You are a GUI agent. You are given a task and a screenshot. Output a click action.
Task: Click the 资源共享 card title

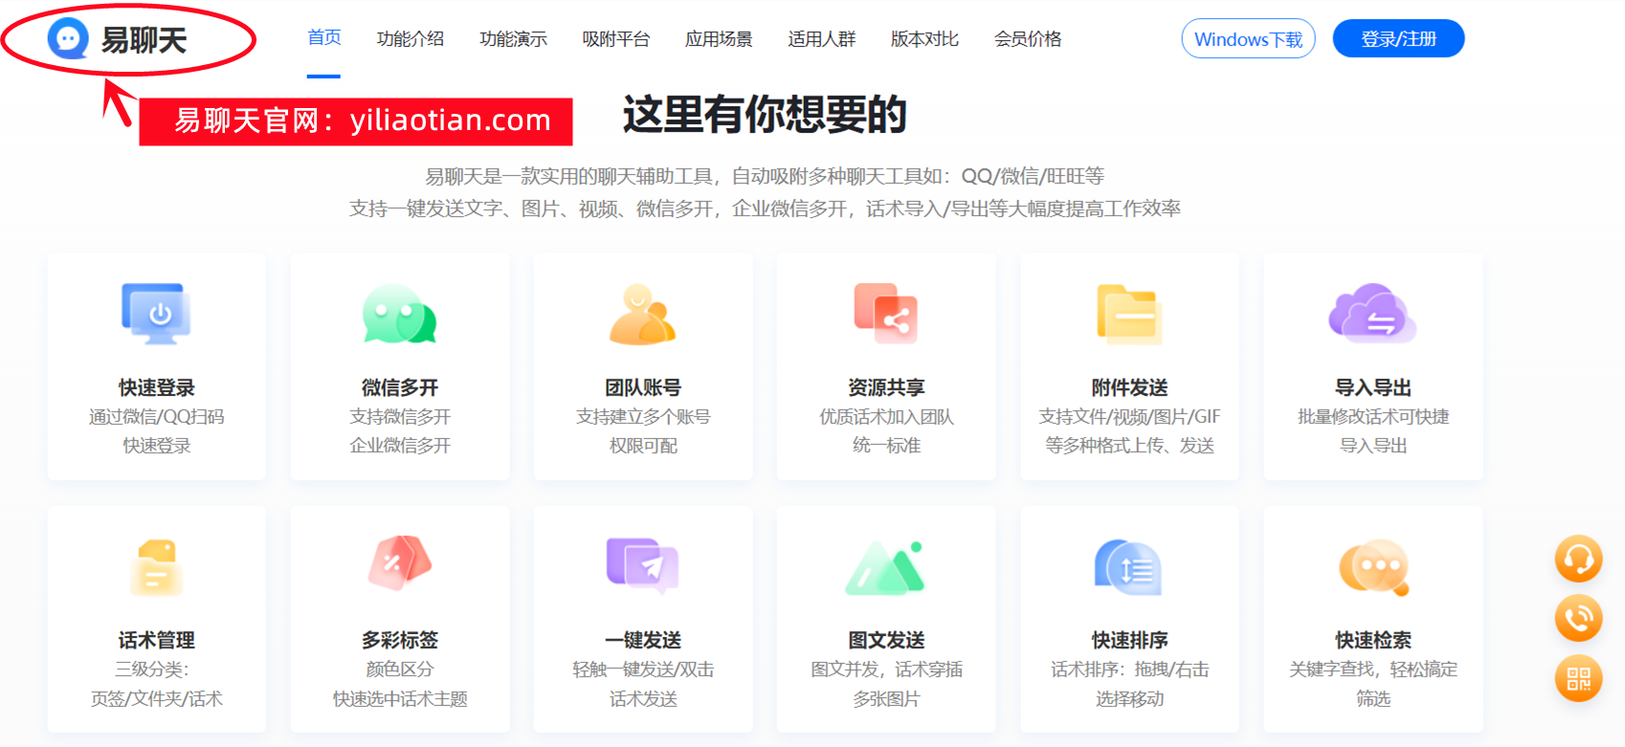(886, 387)
